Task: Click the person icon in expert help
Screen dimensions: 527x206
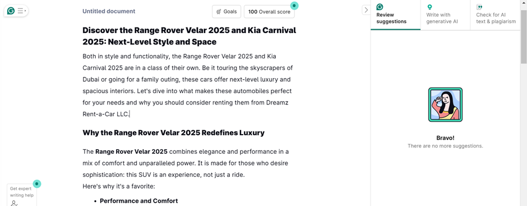Action: point(14,203)
